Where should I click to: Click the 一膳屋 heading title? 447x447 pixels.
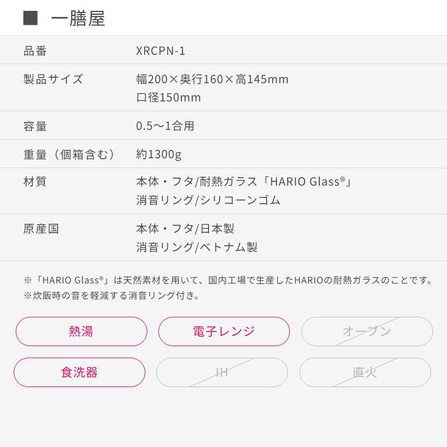78,19
